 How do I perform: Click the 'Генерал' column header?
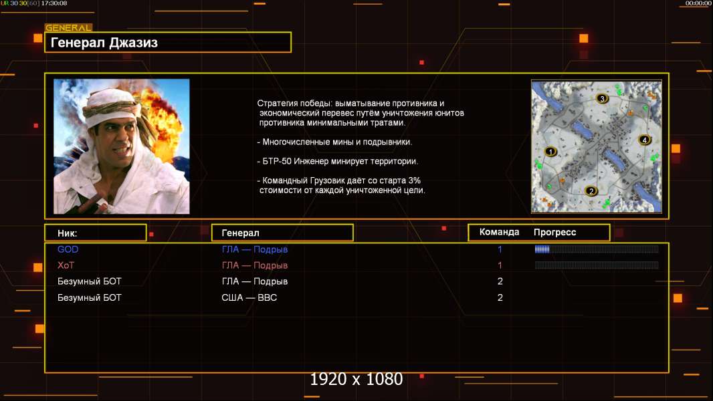coord(282,233)
